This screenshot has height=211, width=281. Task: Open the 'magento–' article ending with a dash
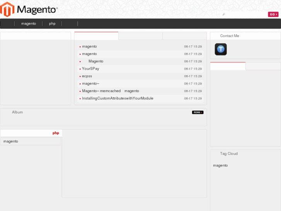pyautogui.click(x=90, y=84)
